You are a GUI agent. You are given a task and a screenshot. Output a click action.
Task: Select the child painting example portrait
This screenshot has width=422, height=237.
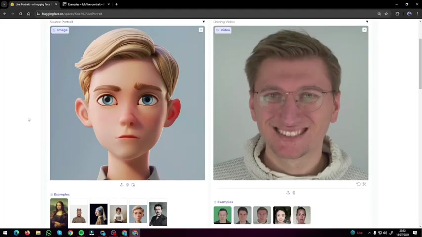(x=119, y=214)
